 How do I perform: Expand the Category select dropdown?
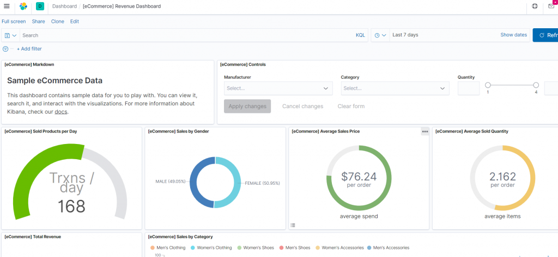tap(395, 89)
